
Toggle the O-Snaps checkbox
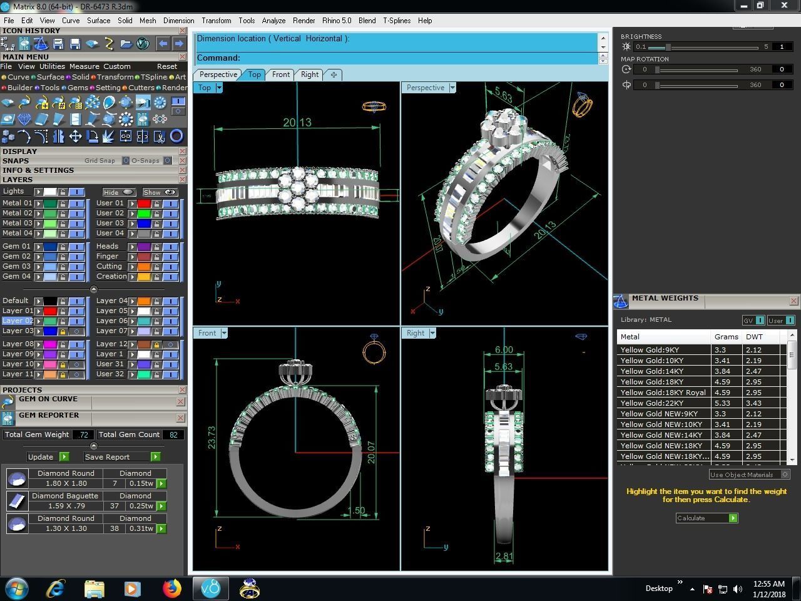(x=167, y=161)
